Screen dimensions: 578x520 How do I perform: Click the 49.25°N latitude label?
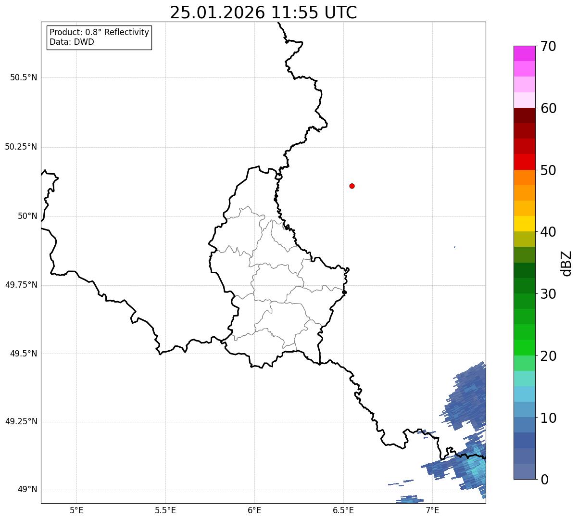pos(21,422)
